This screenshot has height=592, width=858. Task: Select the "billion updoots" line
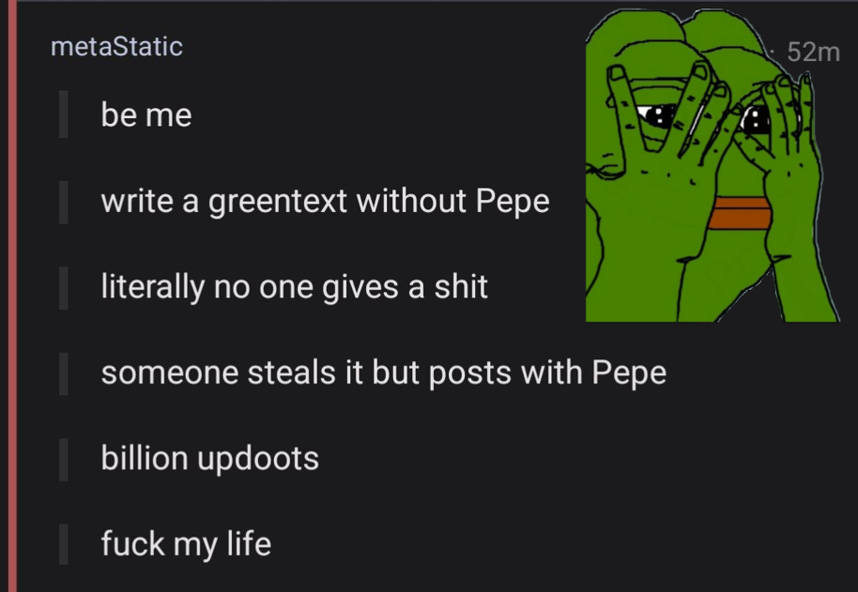coord(209,458)
